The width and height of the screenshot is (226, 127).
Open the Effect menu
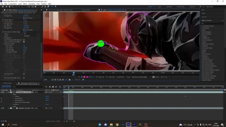(25, 4)
